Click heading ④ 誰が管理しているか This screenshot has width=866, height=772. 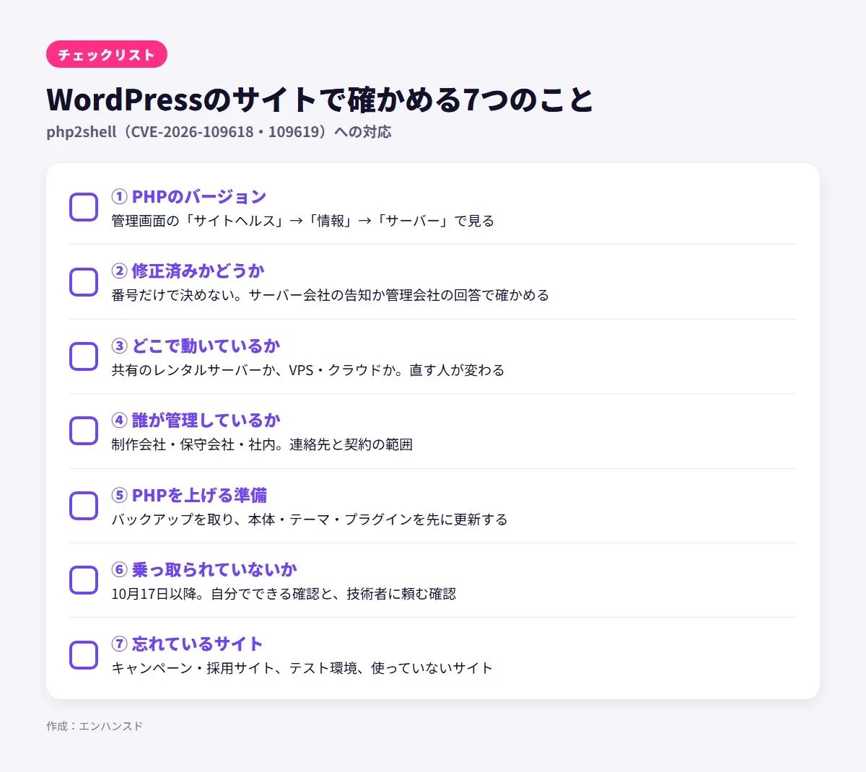[x=196, y=421]
